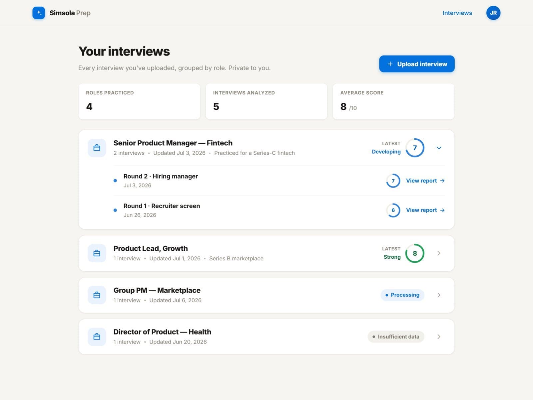Screen dimensions: 533x400
Task: Click briefcase icon for Director of Product — Health
Action: point(97,336)
